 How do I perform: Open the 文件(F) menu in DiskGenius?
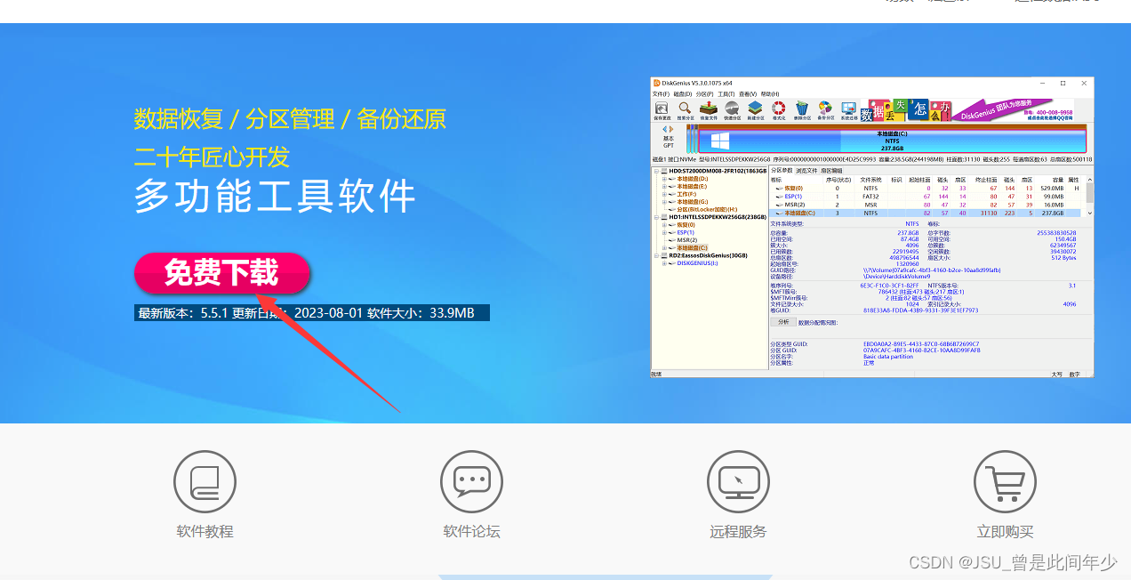tap(661, 94)
